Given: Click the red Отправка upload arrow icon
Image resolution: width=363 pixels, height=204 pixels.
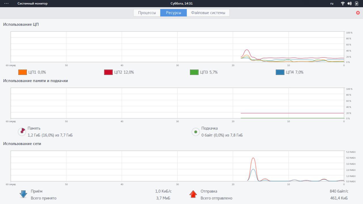Looking at the screenshot, I should [193, 194].
